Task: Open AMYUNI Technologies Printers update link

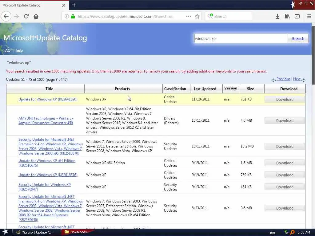Action: coord(46,120)
